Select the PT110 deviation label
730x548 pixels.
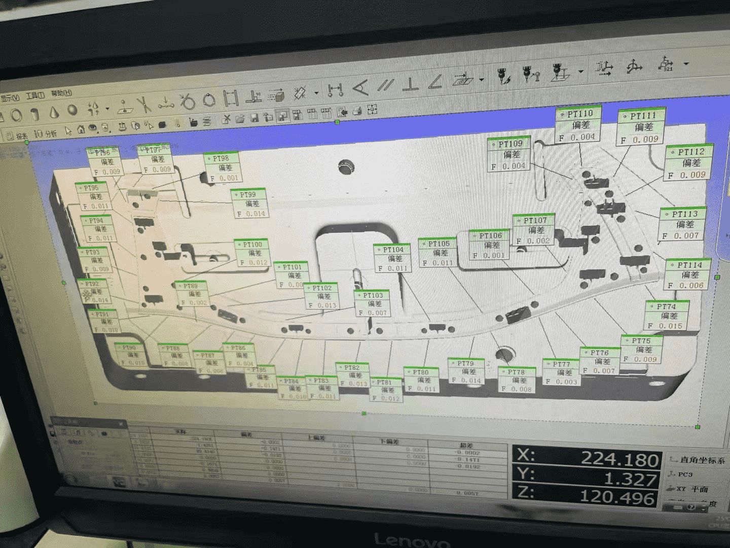pyautogui.click(x=578, y=125)
